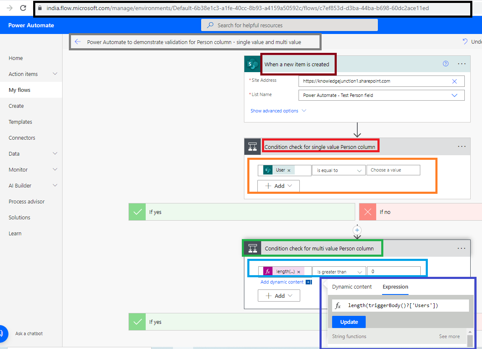
Task: Remove the length(...) expression token
Action: point(299,272)
